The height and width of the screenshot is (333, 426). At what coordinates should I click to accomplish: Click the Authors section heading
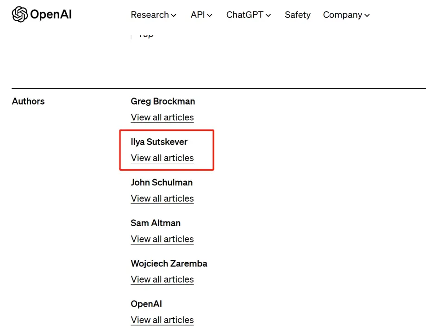pyautogui.click(x=28, y=101)
